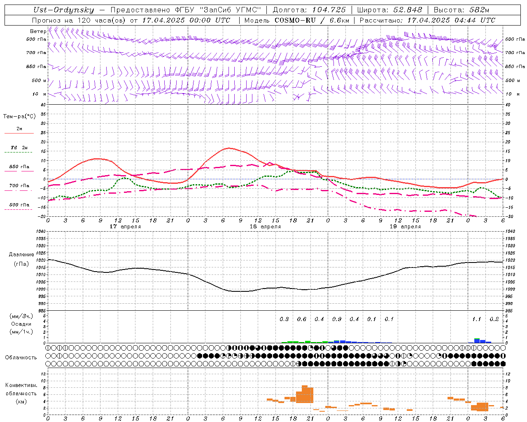Viewport: 527px width, 422px height.
Task: Click the tallest orange convective cloud bar
Action: click(305, 394)
